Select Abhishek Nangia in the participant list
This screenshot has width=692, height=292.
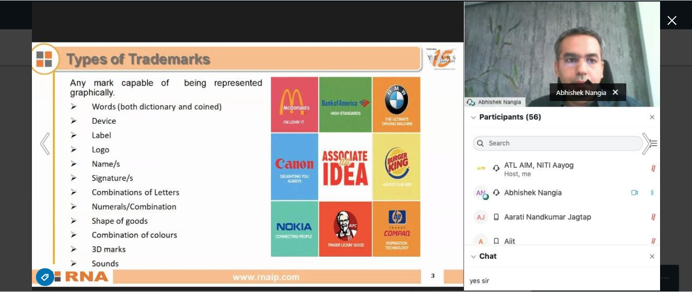(533, 192)
